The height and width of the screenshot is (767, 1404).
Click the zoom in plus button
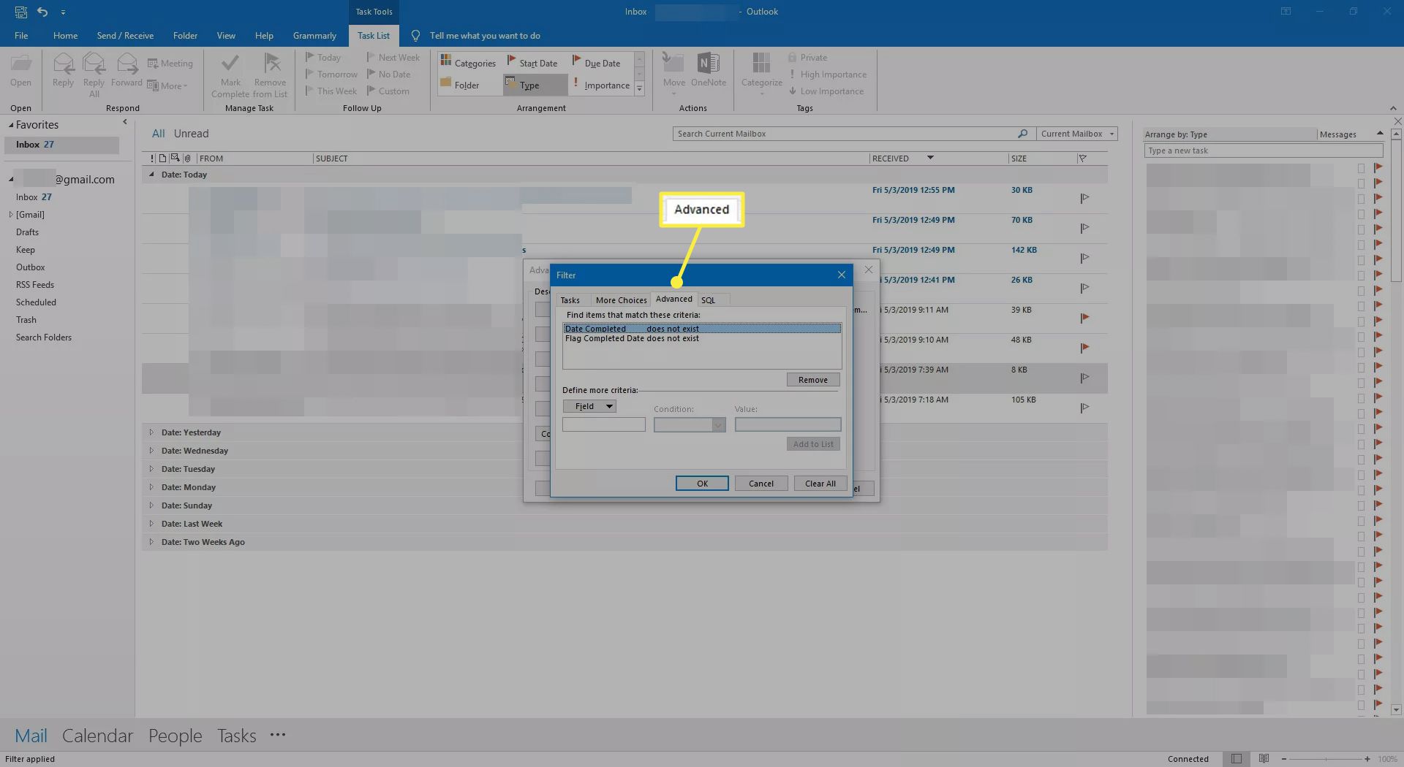pyautogui.click(x=1367, y=759)
